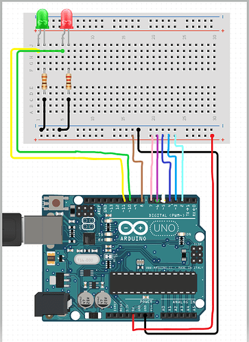Click the ANALOG IN header label

tap(184, 302)
